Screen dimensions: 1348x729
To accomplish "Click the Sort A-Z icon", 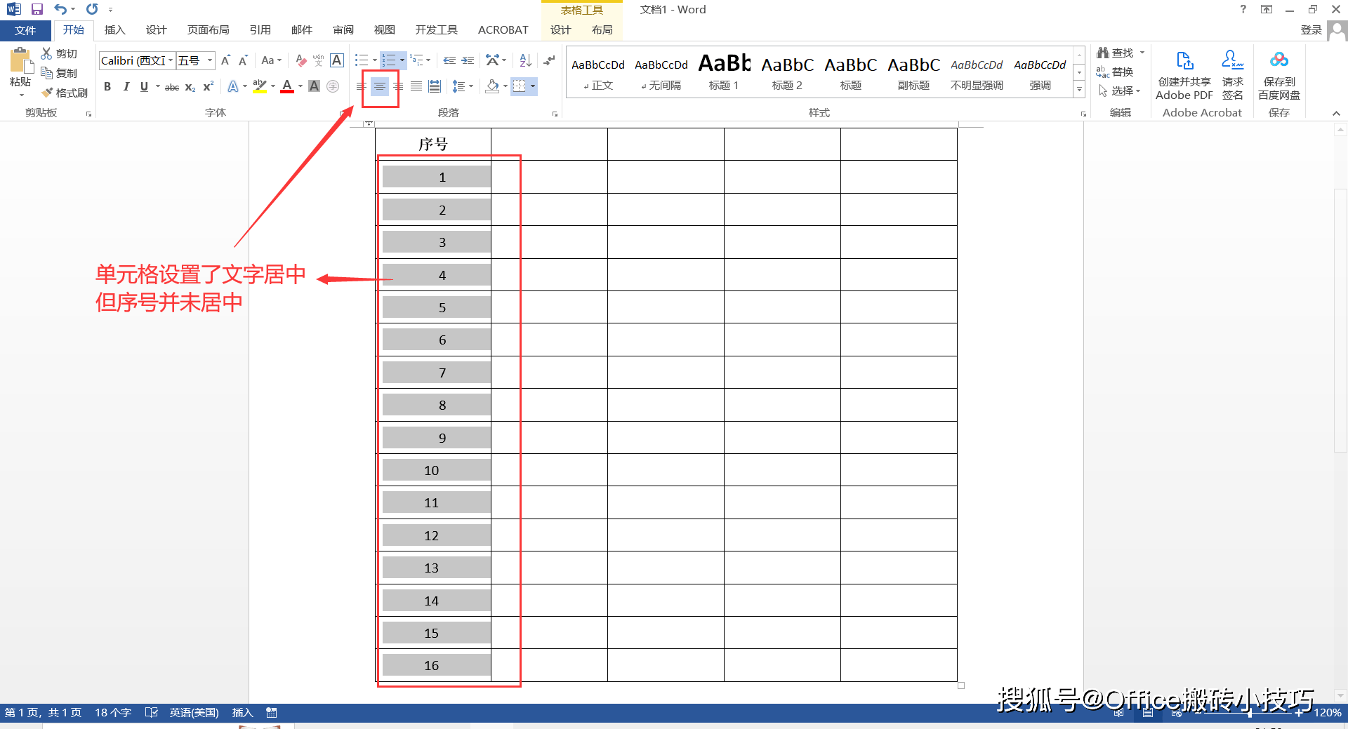I will pyautogui.click(x=525, y=60).
